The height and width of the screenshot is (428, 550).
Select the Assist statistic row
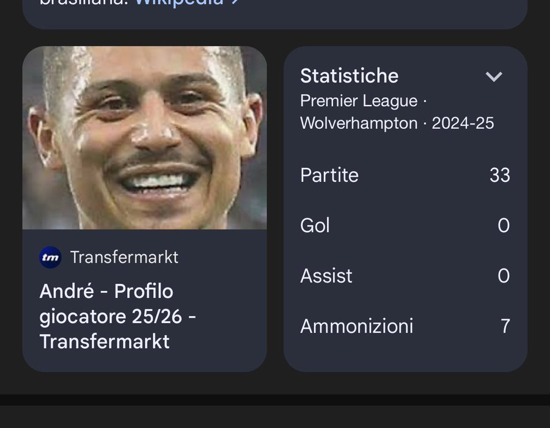coord(405,276)
